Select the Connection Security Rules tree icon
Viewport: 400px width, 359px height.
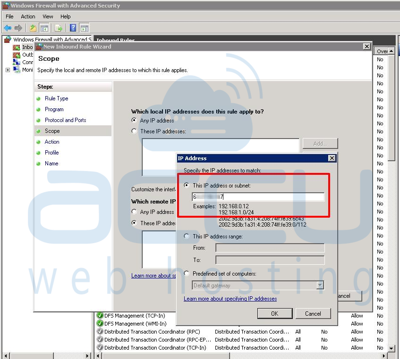(x=17, y=62)
